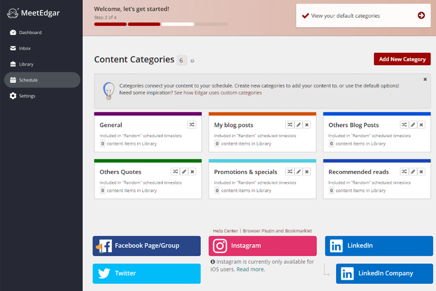This screenshot has height=291, width=436.
Task: Click the Add New Category button
Action: tap(402, 59)
